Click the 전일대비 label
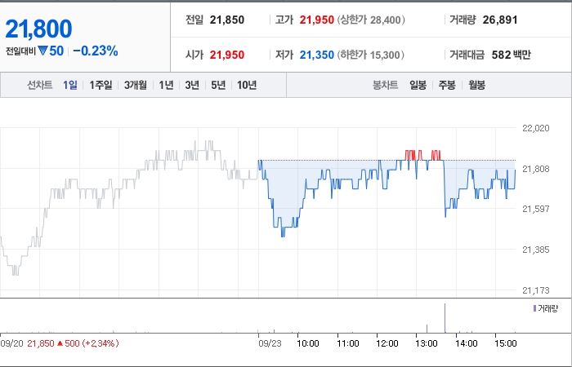 pyautogui.click(x=20, y=51)
